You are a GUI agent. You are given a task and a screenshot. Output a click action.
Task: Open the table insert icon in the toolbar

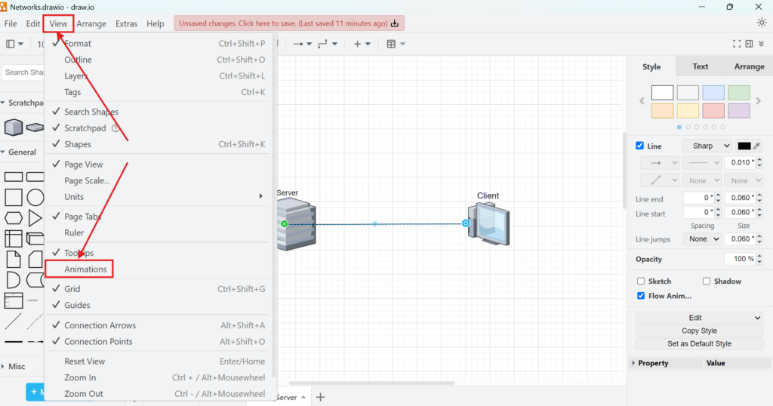click(391, 44)
